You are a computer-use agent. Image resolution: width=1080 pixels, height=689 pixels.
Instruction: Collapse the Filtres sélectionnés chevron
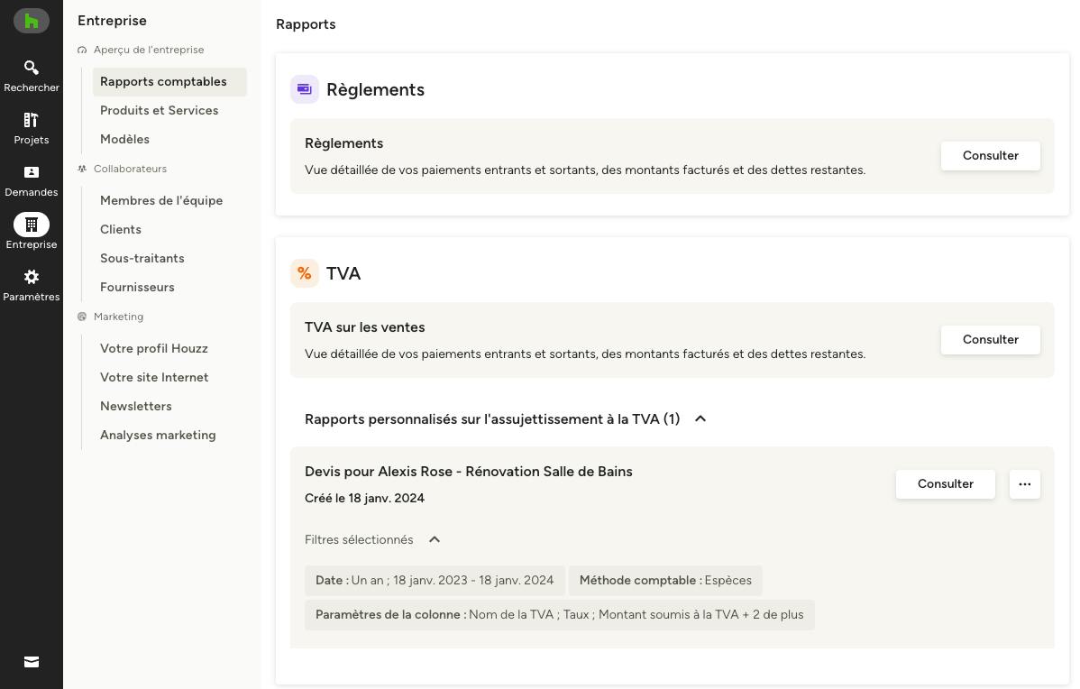coord(434,539)
